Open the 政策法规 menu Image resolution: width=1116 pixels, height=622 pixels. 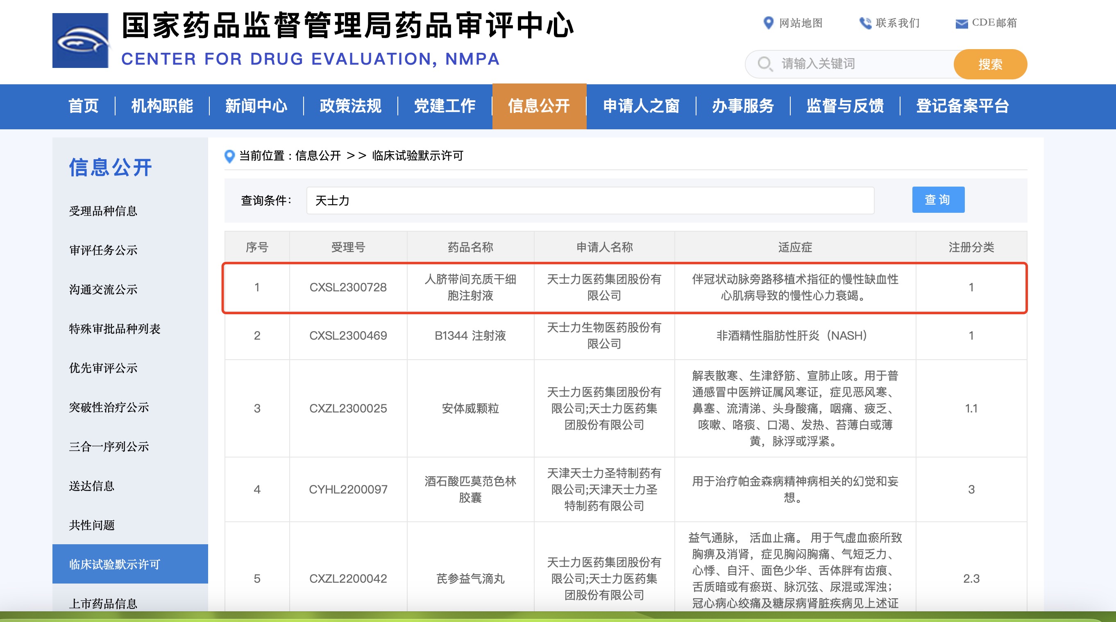(350, 106)
